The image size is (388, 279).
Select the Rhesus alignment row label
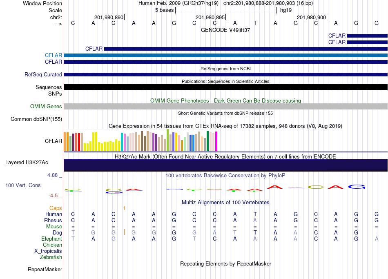(53, 220)
